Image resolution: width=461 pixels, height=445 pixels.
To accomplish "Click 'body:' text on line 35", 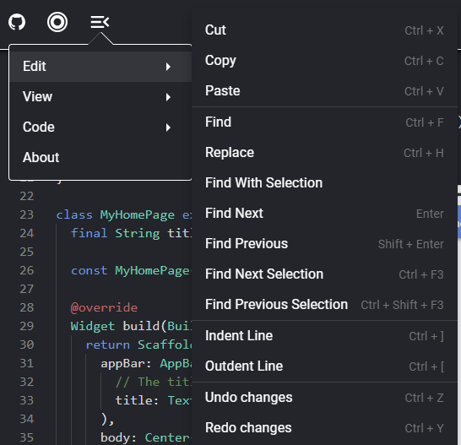I will (x=118, y=437).
